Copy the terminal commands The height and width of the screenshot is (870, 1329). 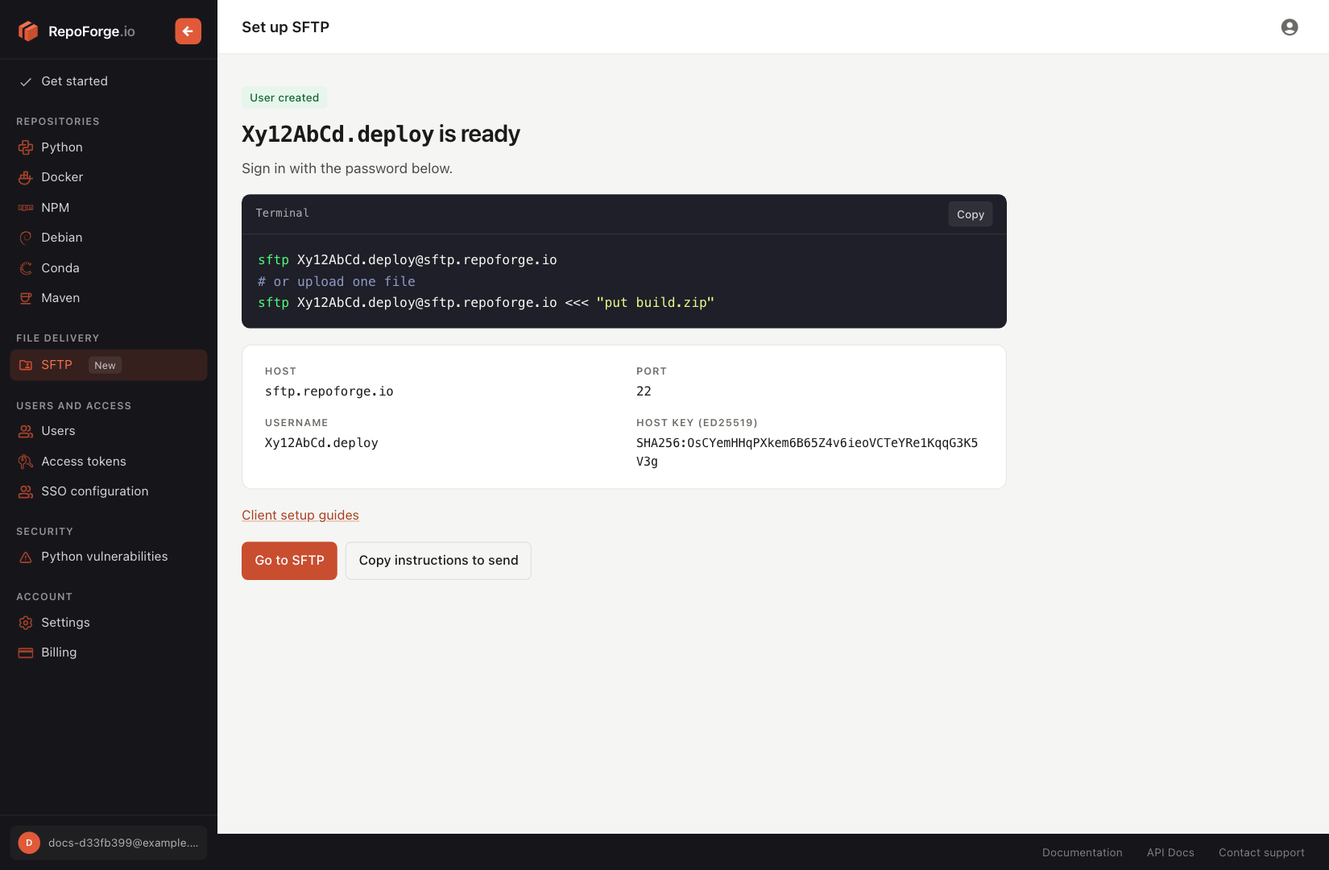point(971,214)
